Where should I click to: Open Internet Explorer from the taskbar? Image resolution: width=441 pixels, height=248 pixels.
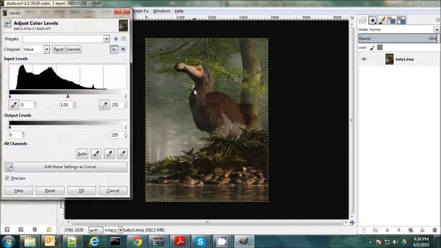pyautogui.click(x=94, y=242)
